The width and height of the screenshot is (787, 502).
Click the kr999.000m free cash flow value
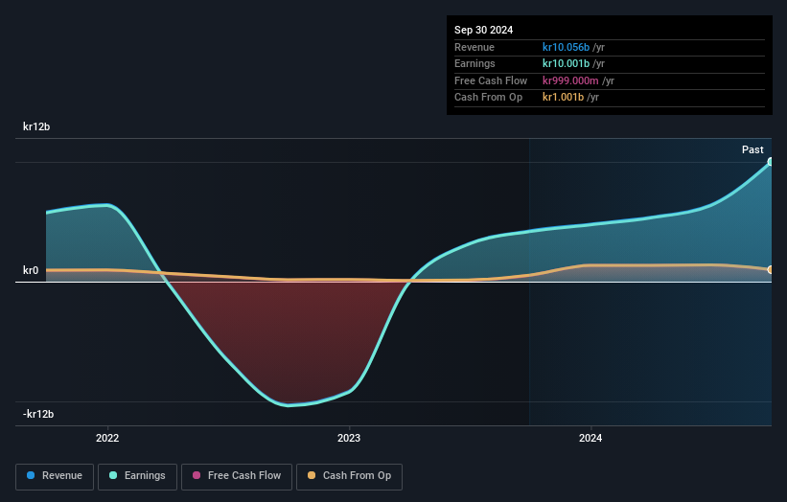pos(570,80)
